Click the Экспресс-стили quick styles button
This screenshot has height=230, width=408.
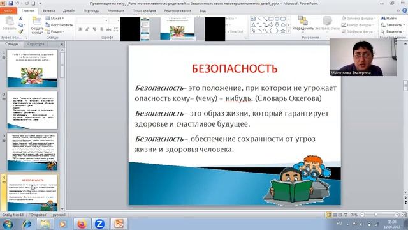coord(327,24)
